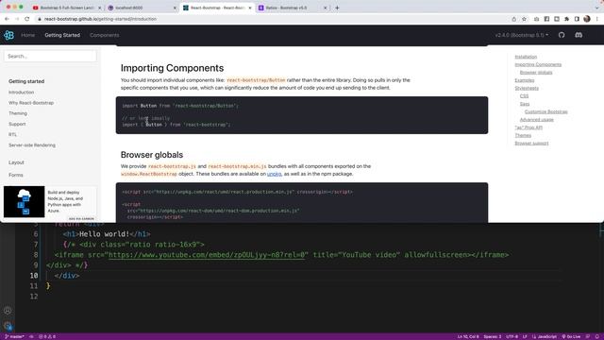Close the React-Bootstrap browser tab

[x=249, y=8]
